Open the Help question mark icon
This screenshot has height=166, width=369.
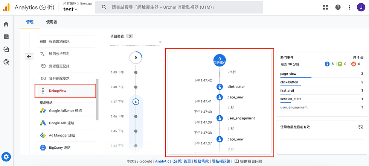[x=338, y=7]
